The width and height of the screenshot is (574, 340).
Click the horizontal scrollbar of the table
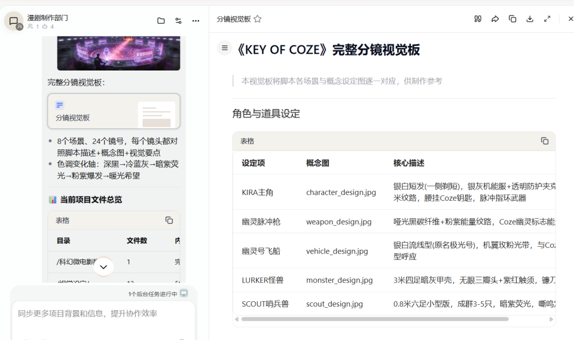(x=375, y=319)
